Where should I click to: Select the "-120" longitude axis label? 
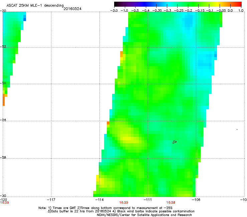coord(3,200)
